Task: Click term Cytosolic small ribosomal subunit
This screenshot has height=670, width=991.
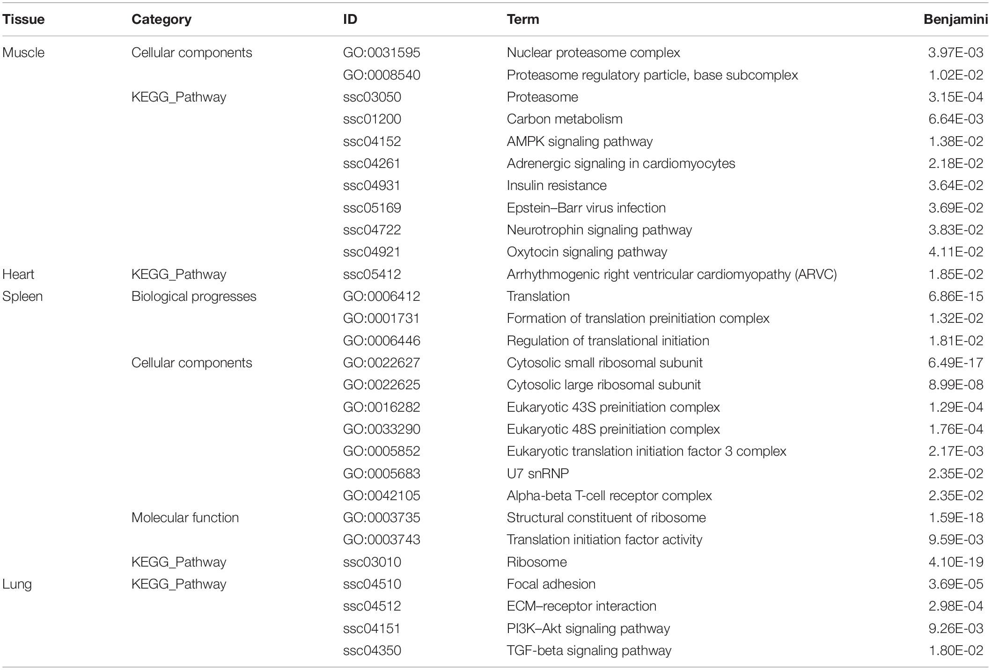Action: coord(605,363)
